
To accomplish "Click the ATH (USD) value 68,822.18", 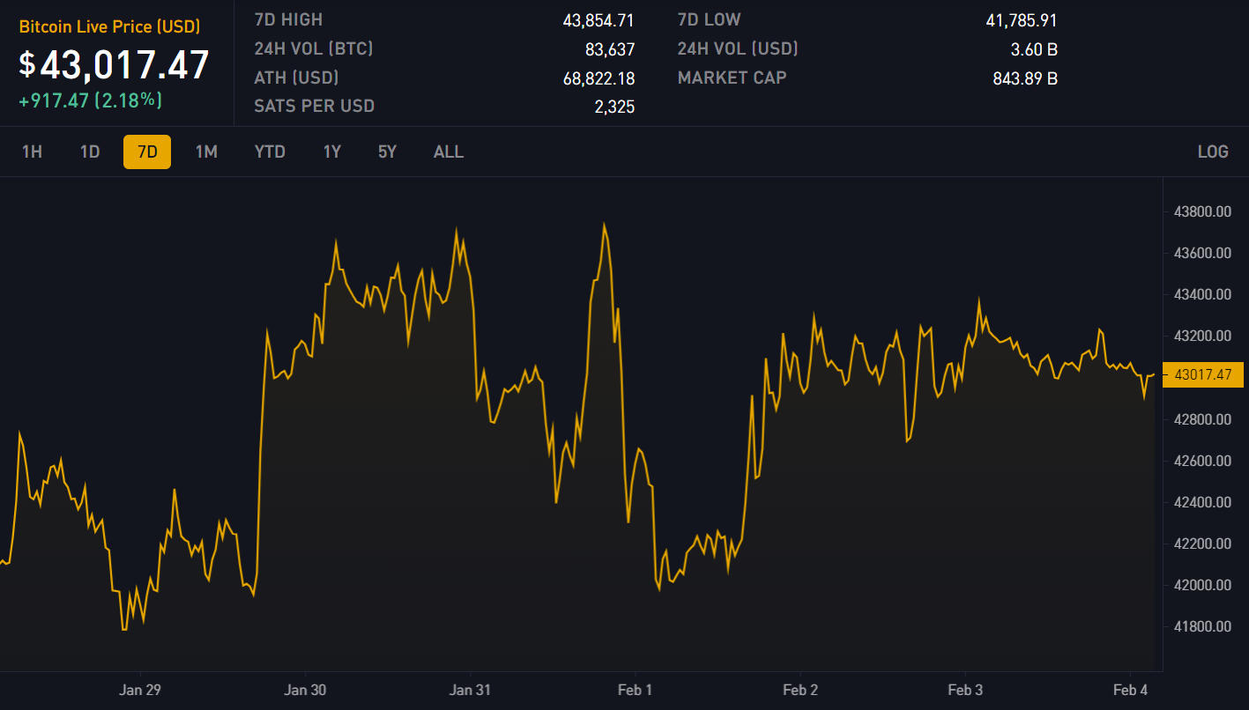I will tap(598, 78).
